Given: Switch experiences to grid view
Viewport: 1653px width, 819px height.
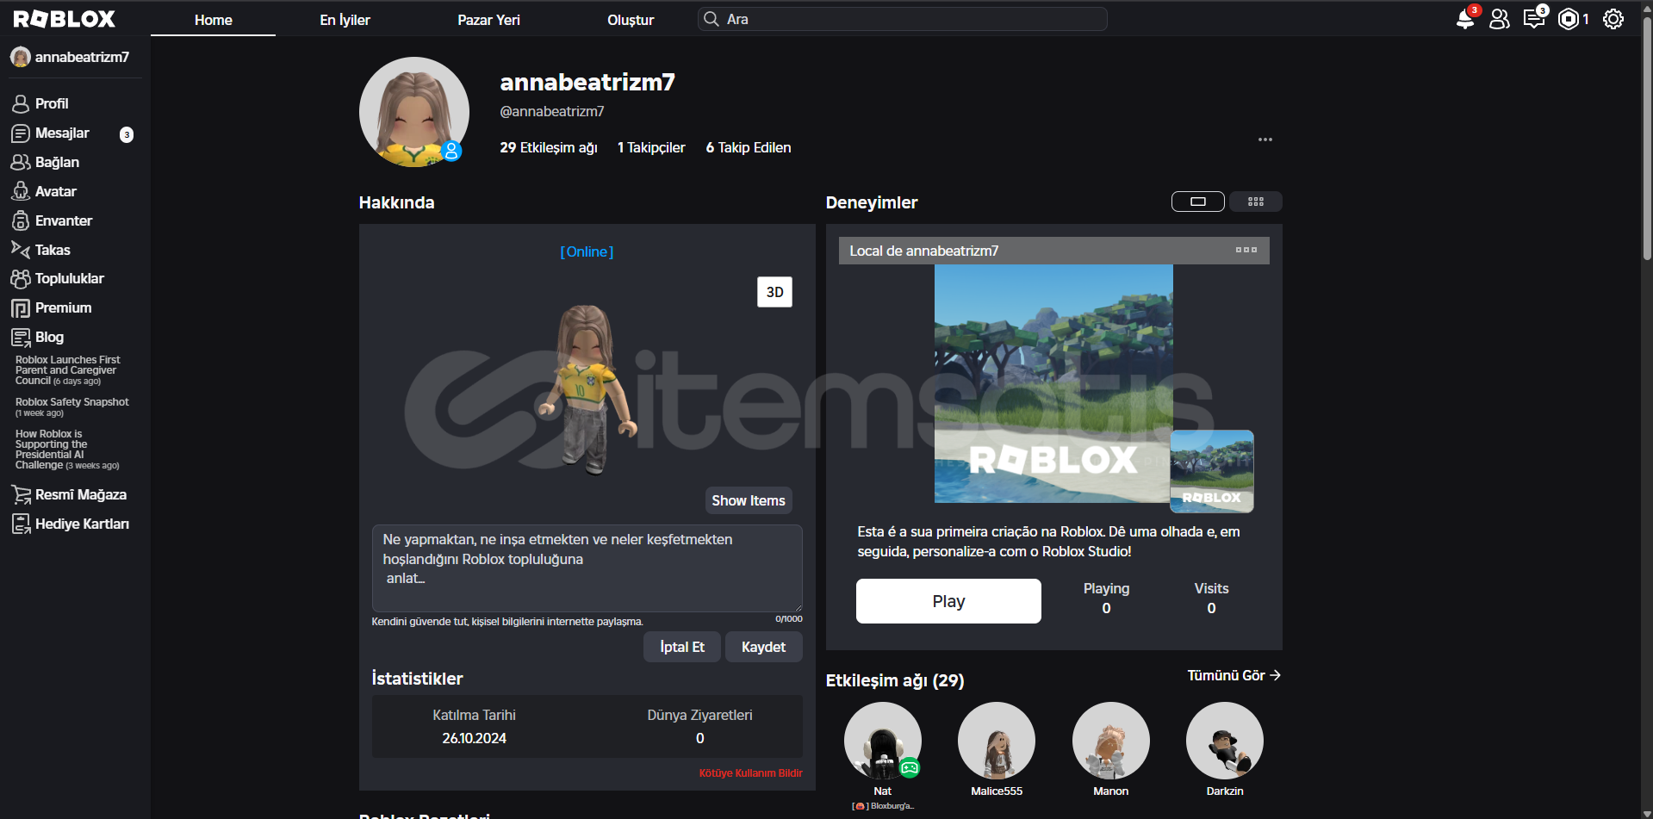Looking at the screenshot, I should coord(1255,202).
